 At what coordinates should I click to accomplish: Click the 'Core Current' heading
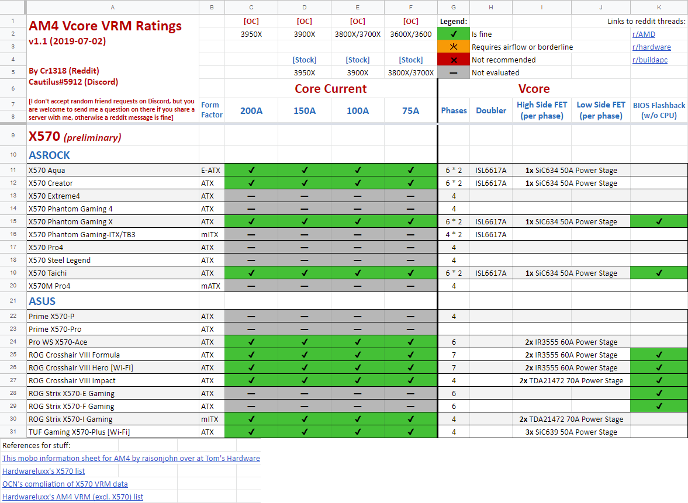(x=331, y=89)
